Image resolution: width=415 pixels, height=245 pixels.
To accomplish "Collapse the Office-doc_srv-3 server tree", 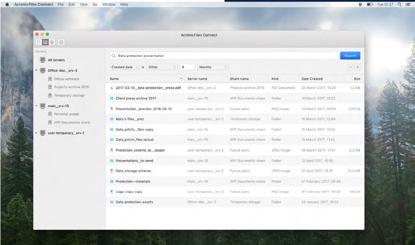I will [x=36, y=70].
